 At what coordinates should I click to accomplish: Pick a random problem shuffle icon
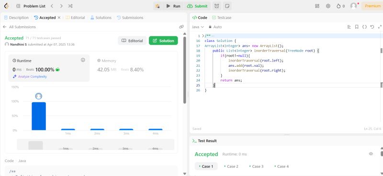(x=70, y=6)
